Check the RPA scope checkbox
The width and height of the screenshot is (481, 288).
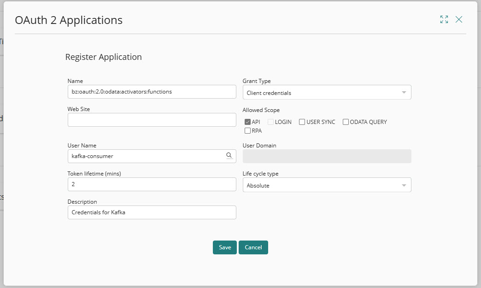[x=247, y=131]
